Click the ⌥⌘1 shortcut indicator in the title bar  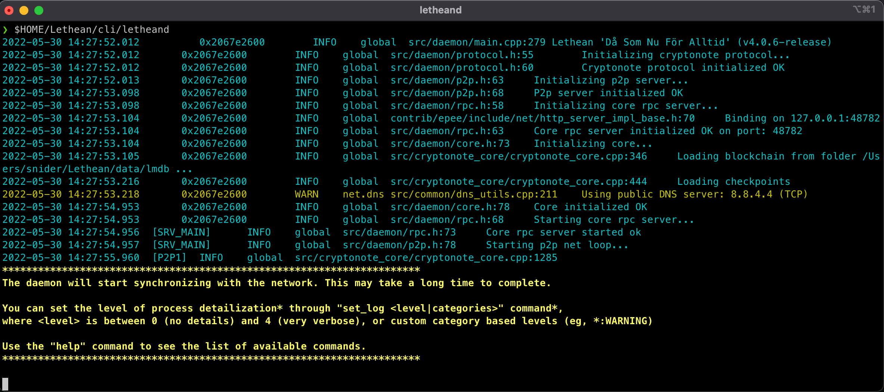864,10
